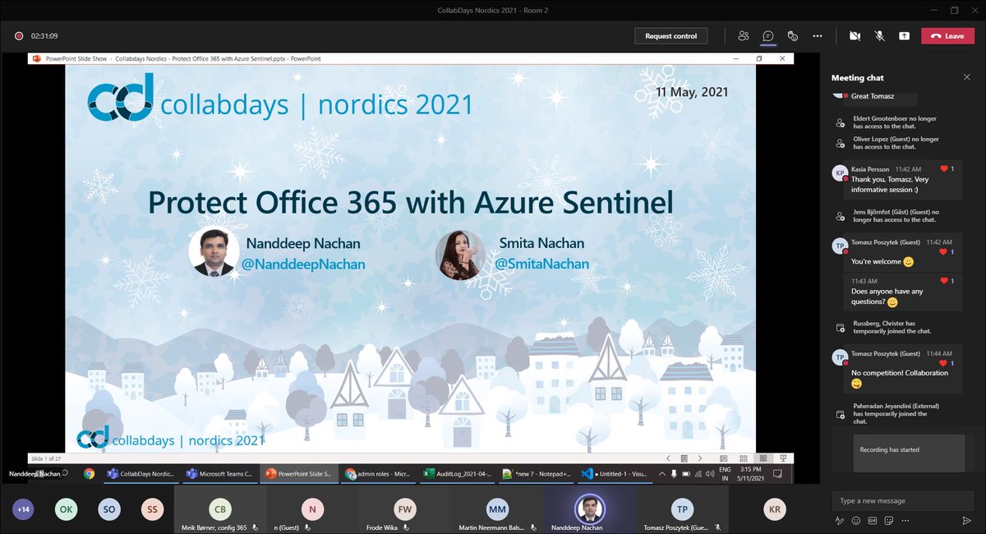Click PowerPoint Slide S... taskbar item
Screen dimensions: 986x534
(x=298, y=474)
